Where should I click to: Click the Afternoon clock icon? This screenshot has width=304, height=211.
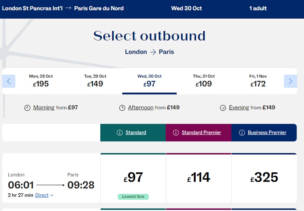[122, 108]
